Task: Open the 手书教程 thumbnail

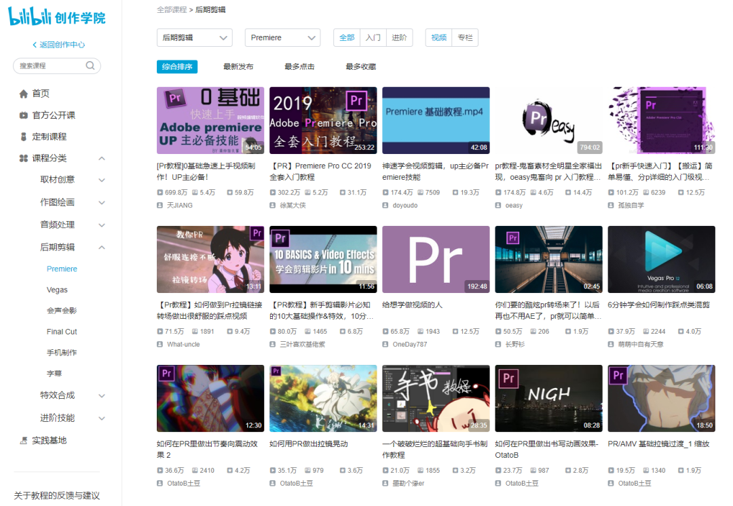Action: point(436,399)
